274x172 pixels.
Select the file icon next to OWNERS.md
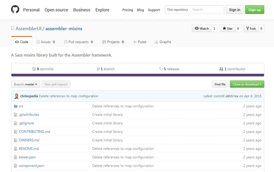(x=16, y=140)
